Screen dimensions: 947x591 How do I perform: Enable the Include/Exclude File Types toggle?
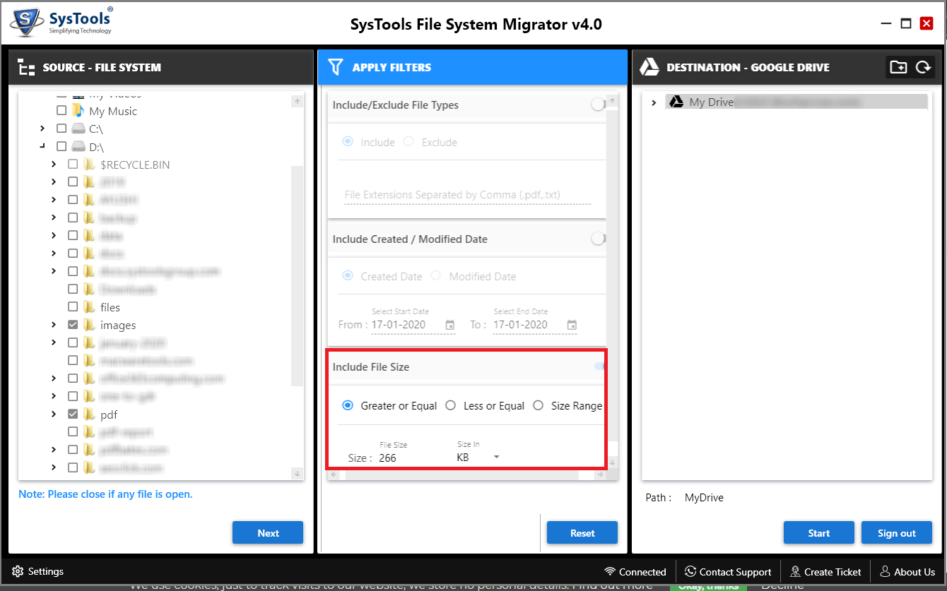click(x=599, y=105)
